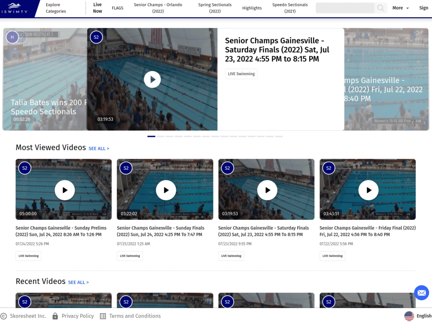The height and width of the screenshot is (324, 432).
Task: Click S2 badge on Sunday Finals thumbnail
Action: [x=126, y=168]
